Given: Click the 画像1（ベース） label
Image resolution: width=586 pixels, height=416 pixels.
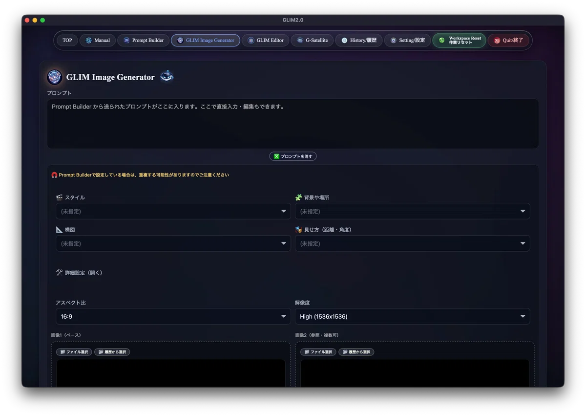Looking at the screenshot, I should coord(66,335).
